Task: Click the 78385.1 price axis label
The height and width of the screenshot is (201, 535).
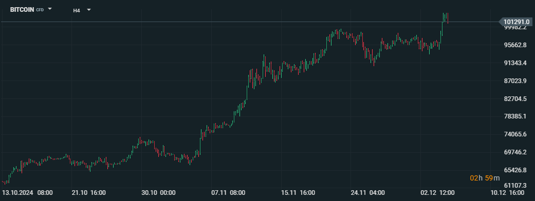Action: click(515, 116)
